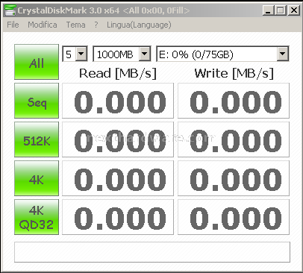Click the Seq read result field

point(118,101)
